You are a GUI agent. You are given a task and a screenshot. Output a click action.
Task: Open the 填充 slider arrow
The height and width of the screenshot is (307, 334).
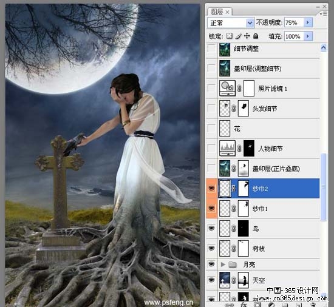308,36
